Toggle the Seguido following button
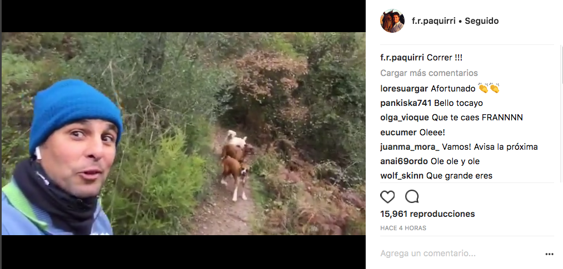Image resolution: width=563 pixels, height=269 pixels. click(481, 21)
